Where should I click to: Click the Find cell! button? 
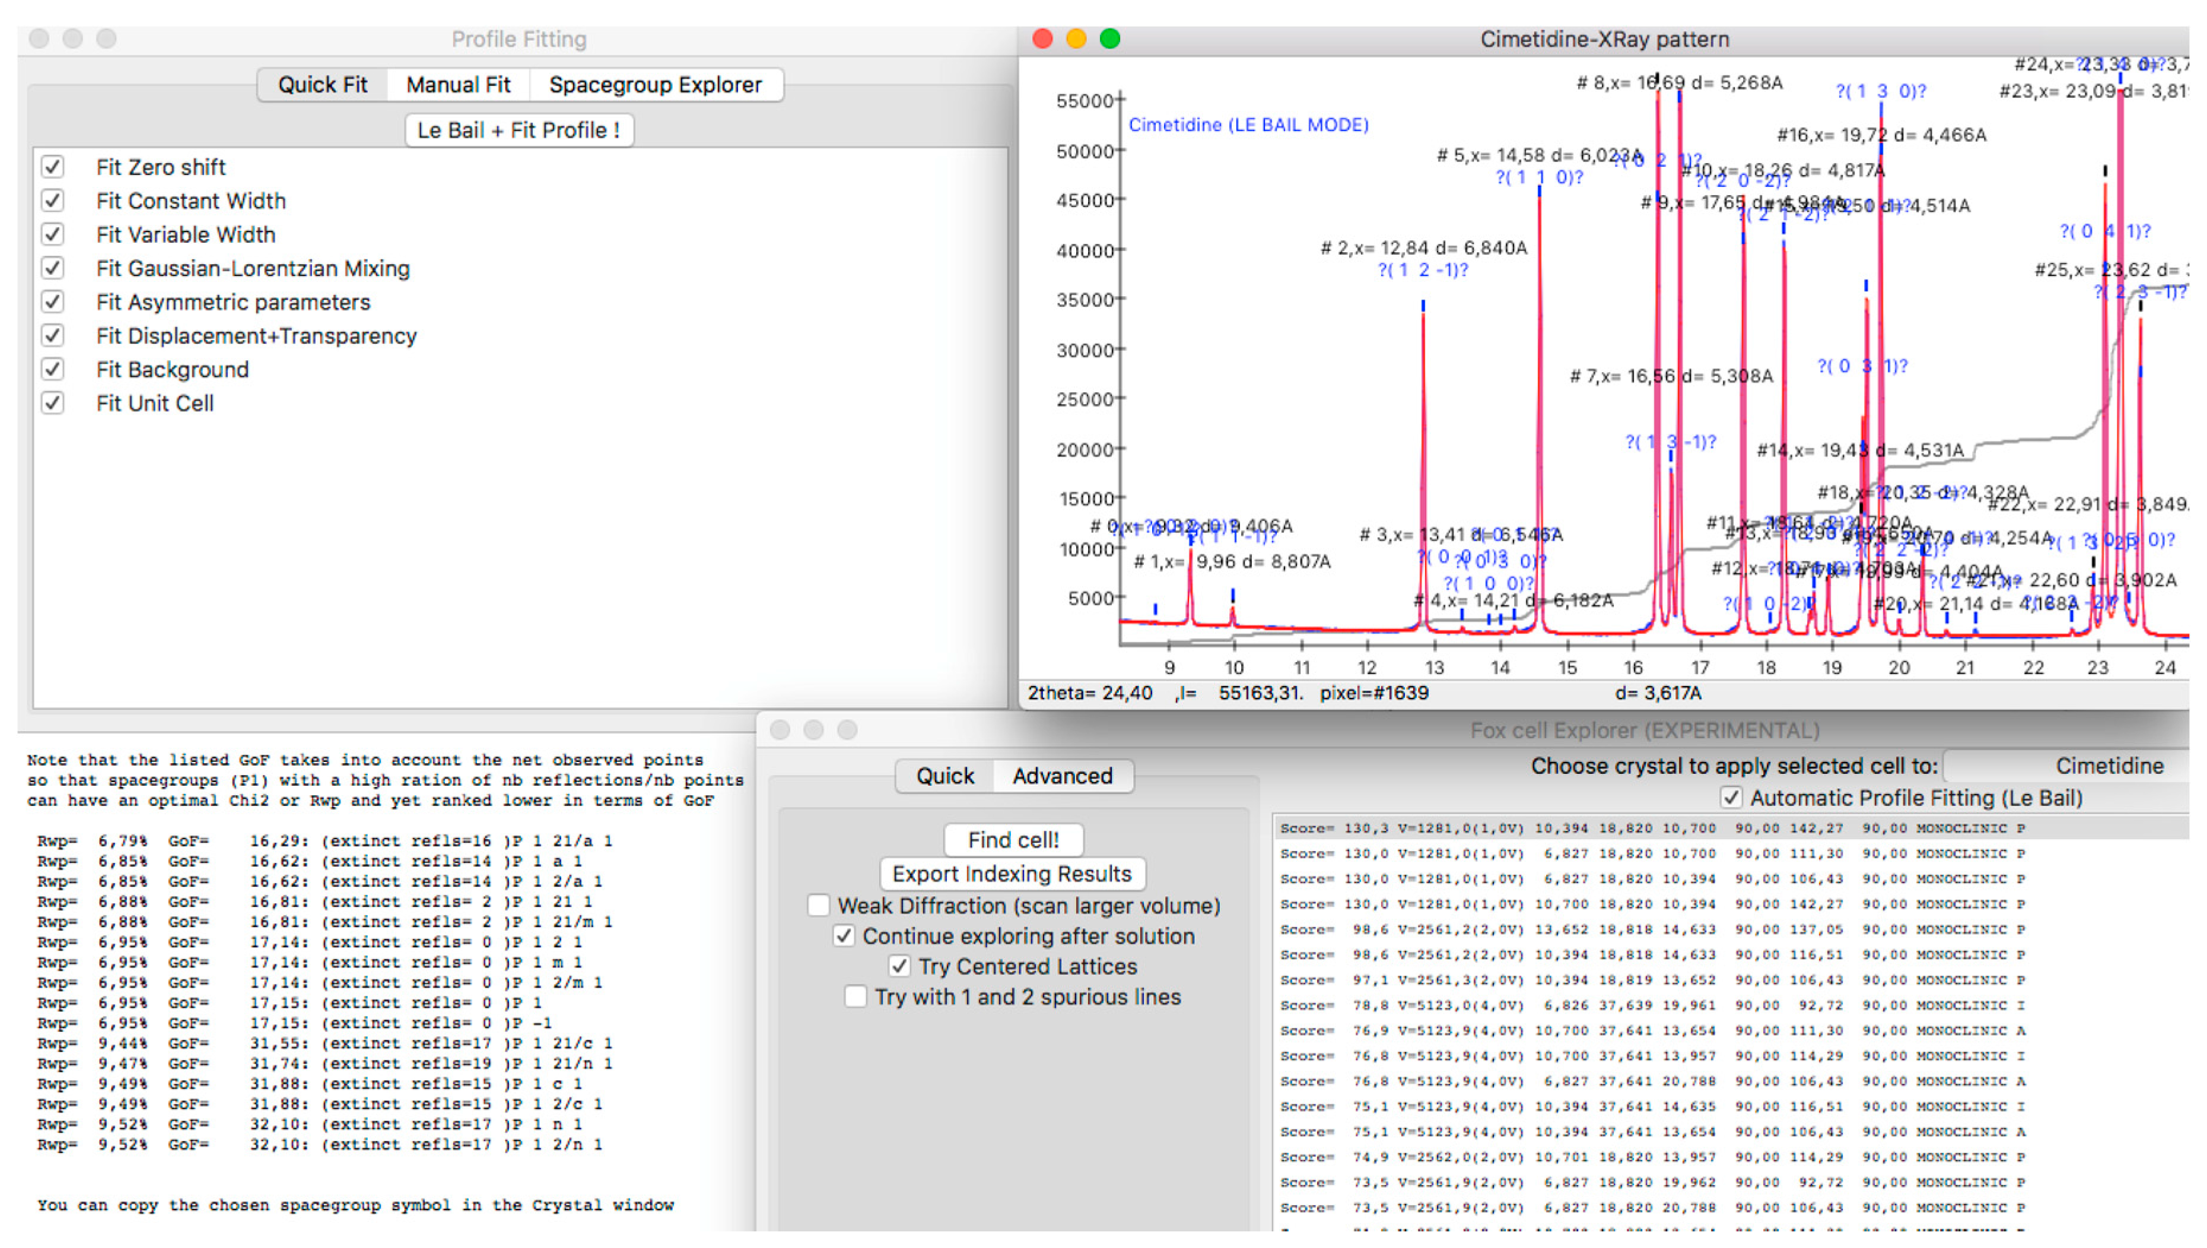click(1013, 839)
